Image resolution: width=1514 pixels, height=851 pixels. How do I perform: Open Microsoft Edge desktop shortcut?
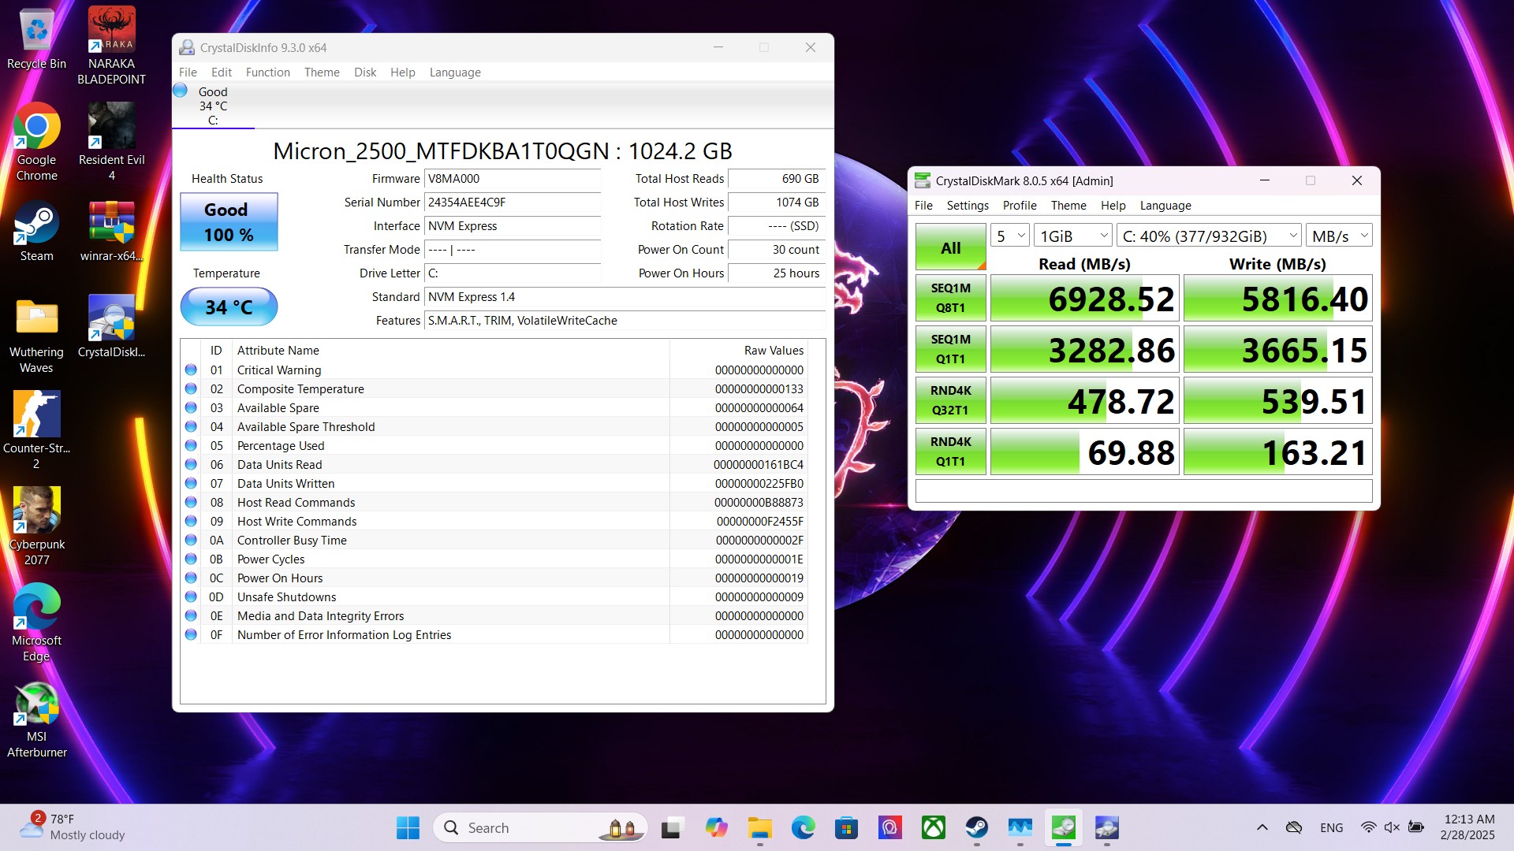point(36,623)
